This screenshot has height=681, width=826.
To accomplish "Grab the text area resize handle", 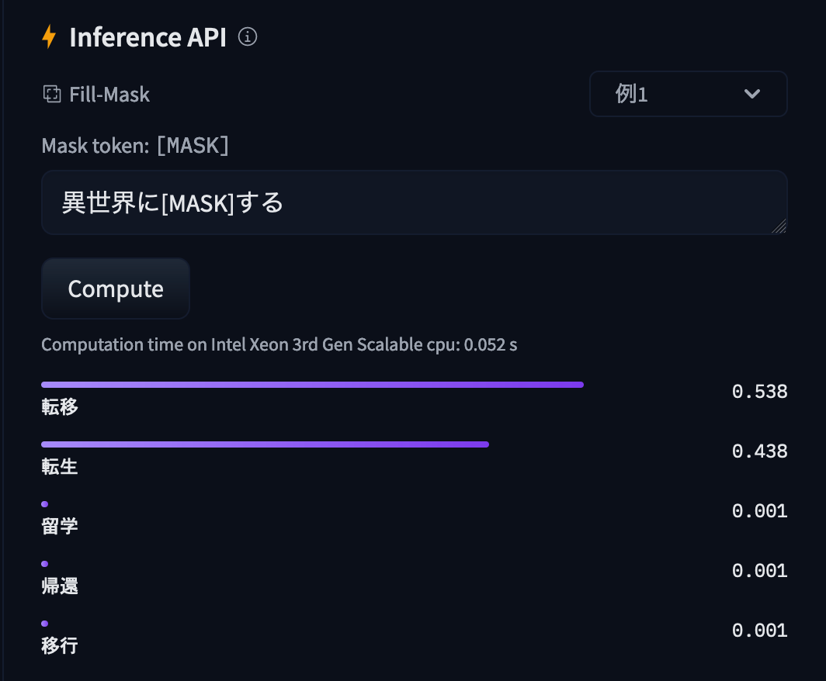I will pyautogui.click(x=779, y=226).
